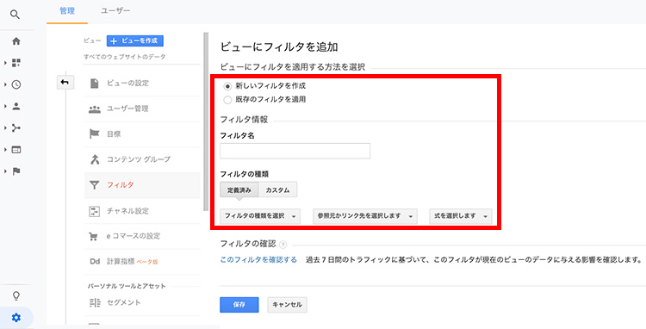
Task: Click the flag icon beside 目標
Action: click(x=95, y=133)
